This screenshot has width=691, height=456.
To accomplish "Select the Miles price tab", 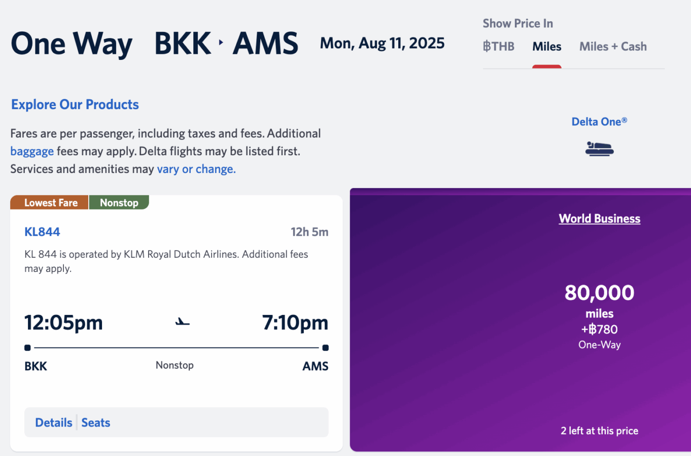I will [x=547, y=47].
